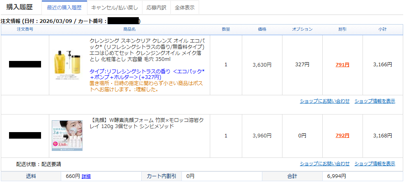Click ショップにお問い合わせ for the 洗顔フォーム order
Viewport: 404px width, 182px height.
(x=324, y=164)
